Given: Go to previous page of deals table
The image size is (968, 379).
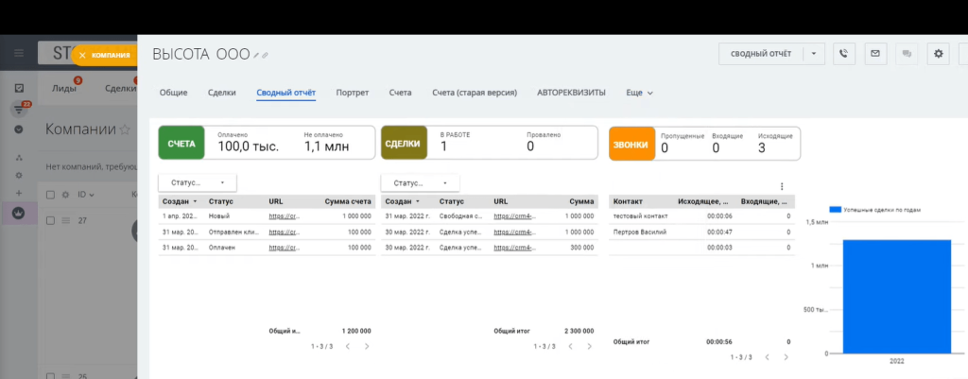Looking at the screenshot, I should click(570, 347).
